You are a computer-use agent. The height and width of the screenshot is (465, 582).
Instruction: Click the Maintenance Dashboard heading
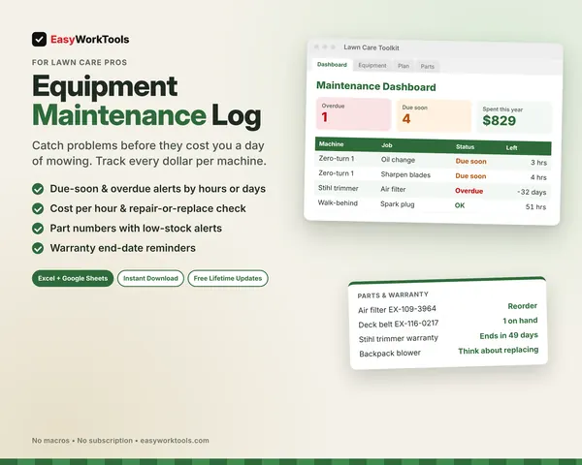coord(376,86)
